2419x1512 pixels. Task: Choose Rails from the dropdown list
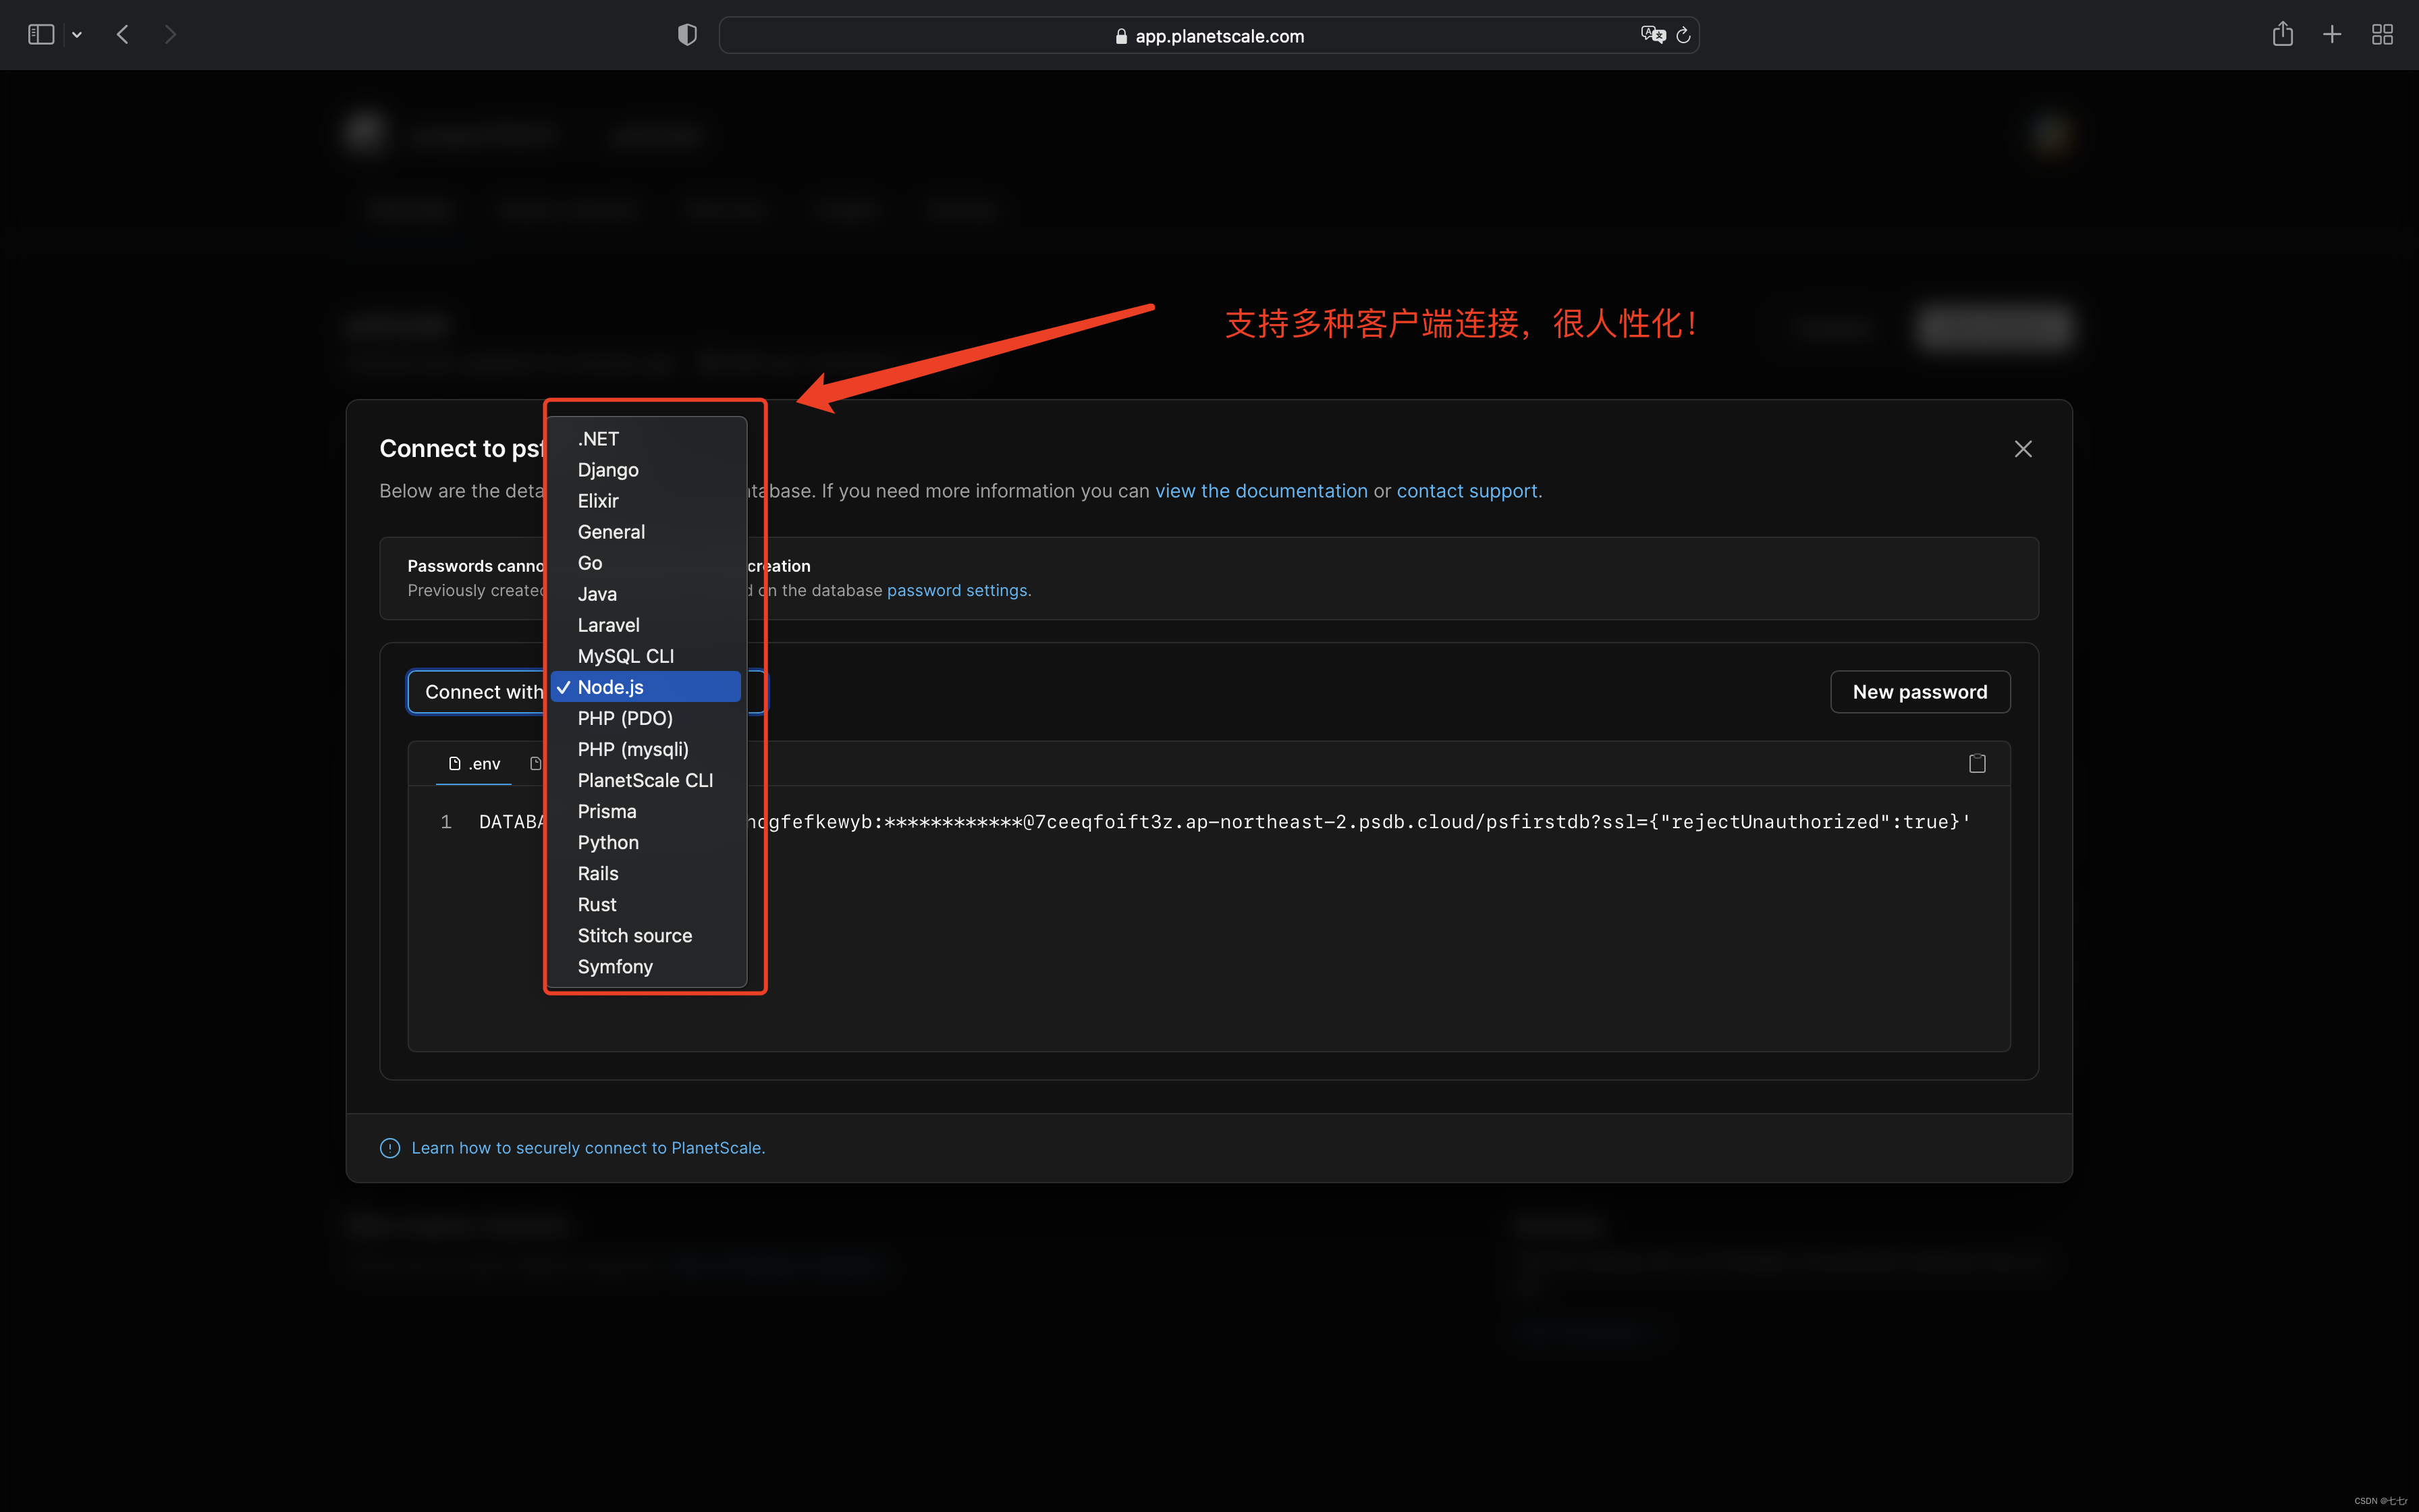click(647, 872)
